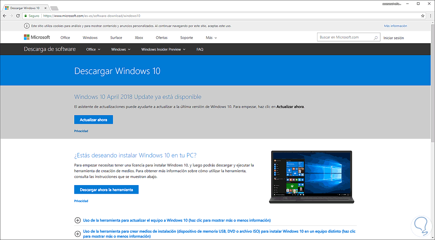This screenshot has width=435, height=240.
Task: Click the cookie notice info icon
Action: tap(26, 26)
